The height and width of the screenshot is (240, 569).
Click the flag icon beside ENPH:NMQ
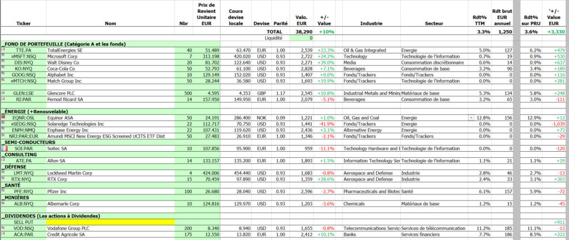tap(3, 129)
